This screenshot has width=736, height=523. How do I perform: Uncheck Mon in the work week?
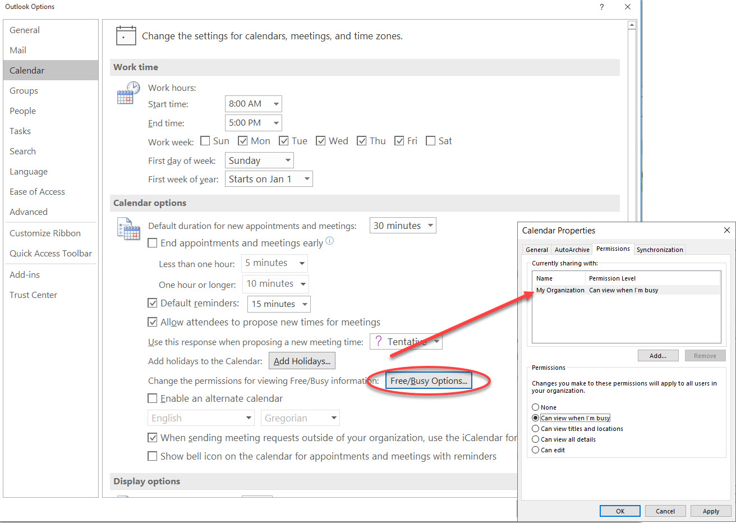[243, 141]
